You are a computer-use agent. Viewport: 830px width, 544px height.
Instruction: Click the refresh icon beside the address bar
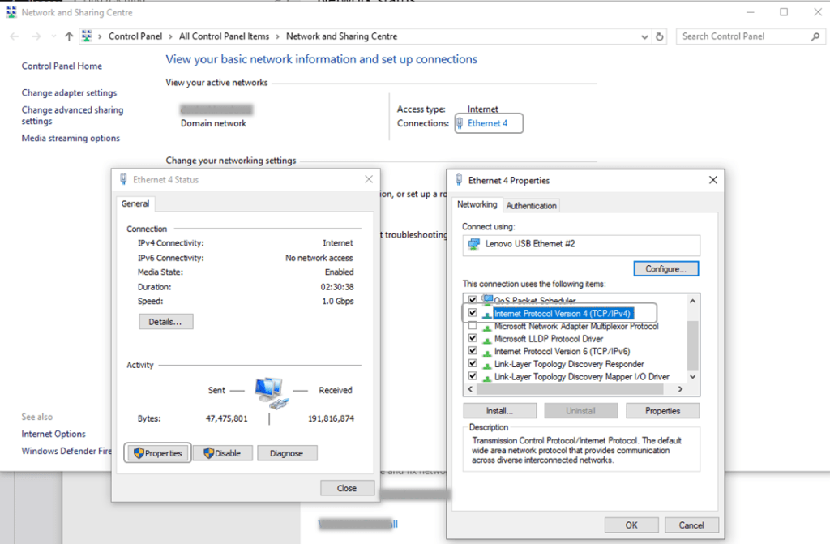661,36
